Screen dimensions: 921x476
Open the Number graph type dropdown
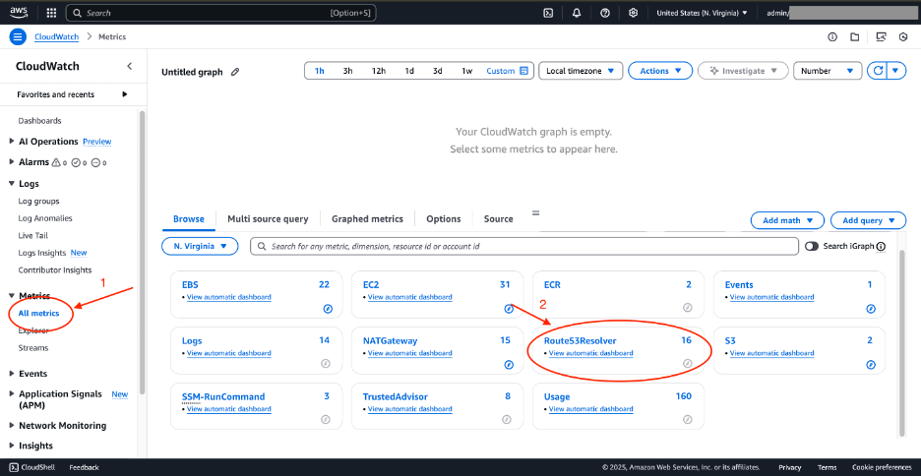828,71
